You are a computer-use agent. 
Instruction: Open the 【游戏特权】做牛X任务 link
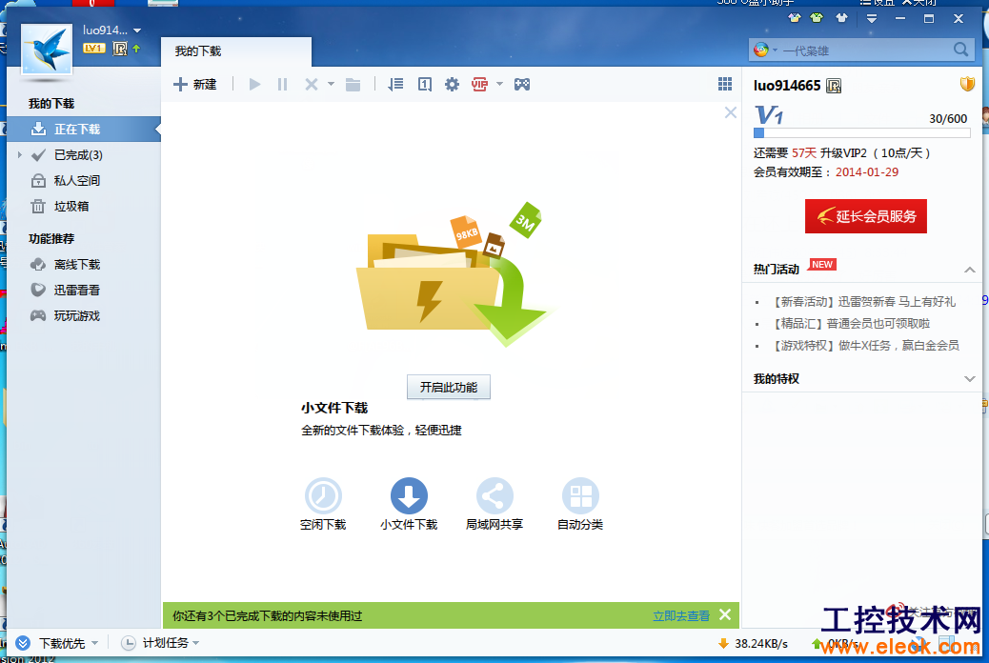point(867,346)
